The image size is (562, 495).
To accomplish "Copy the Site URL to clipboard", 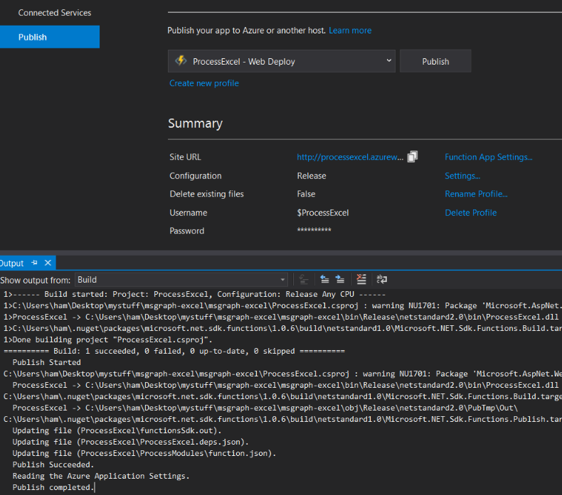I will [x=413, y=157].
